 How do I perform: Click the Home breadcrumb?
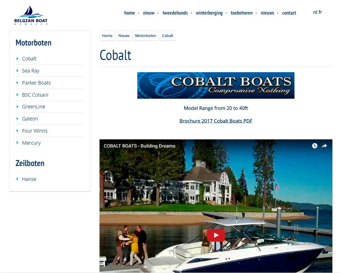click(107, 36)
